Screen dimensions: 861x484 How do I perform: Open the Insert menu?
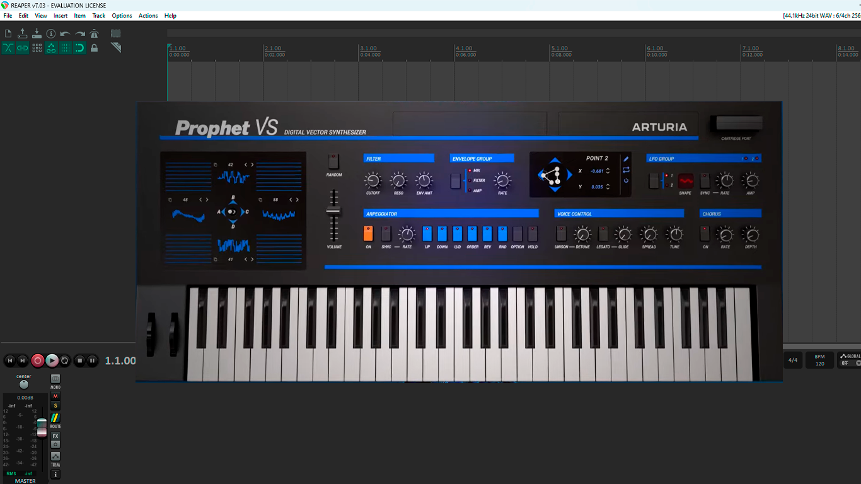61,16
